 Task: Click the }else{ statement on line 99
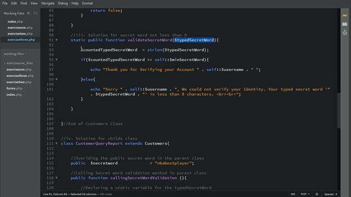click(88, 79)
